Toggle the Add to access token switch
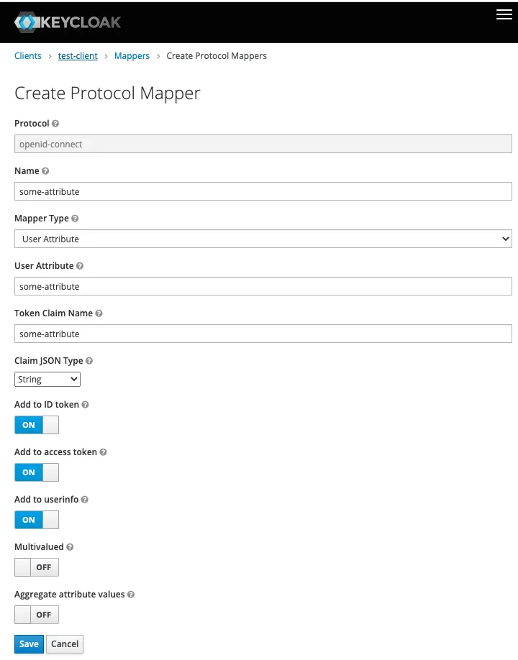 pos(37,472)
